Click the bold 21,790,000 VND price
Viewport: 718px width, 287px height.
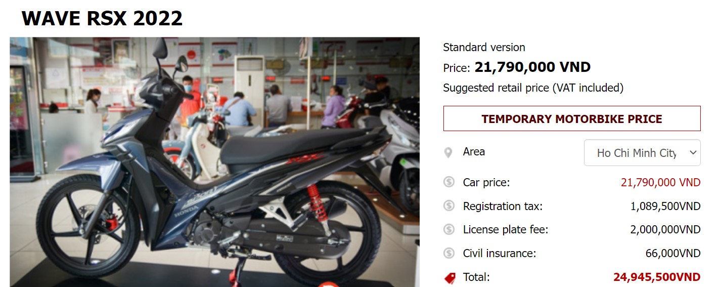[532, 67]
